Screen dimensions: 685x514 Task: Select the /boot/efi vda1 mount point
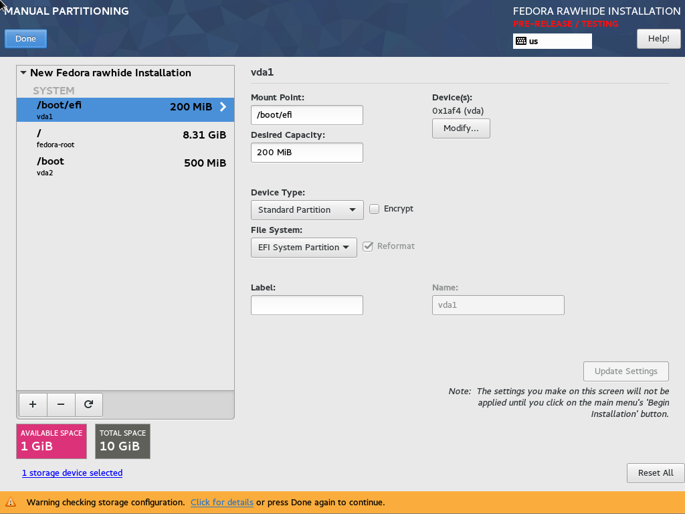click(125, 110)
